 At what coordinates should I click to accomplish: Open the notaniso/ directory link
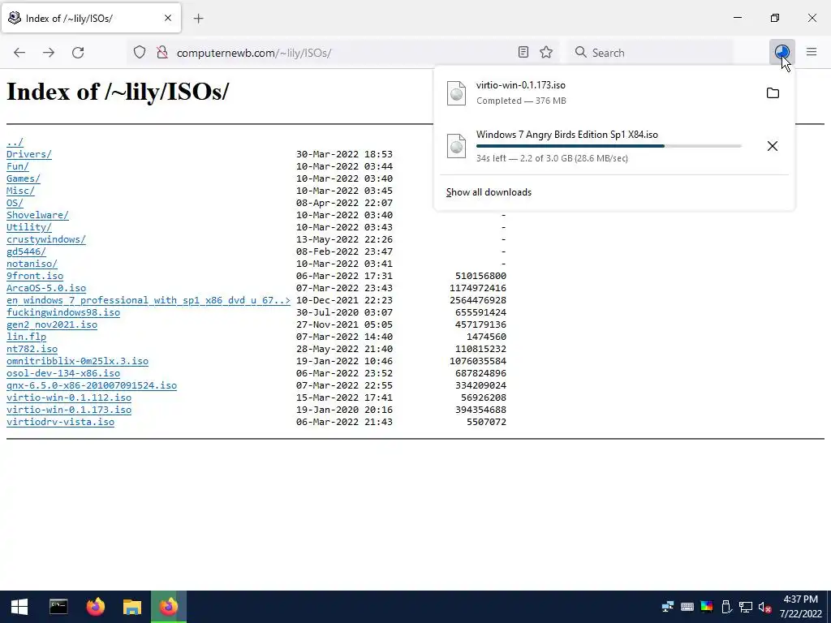[x=32, y=264]
